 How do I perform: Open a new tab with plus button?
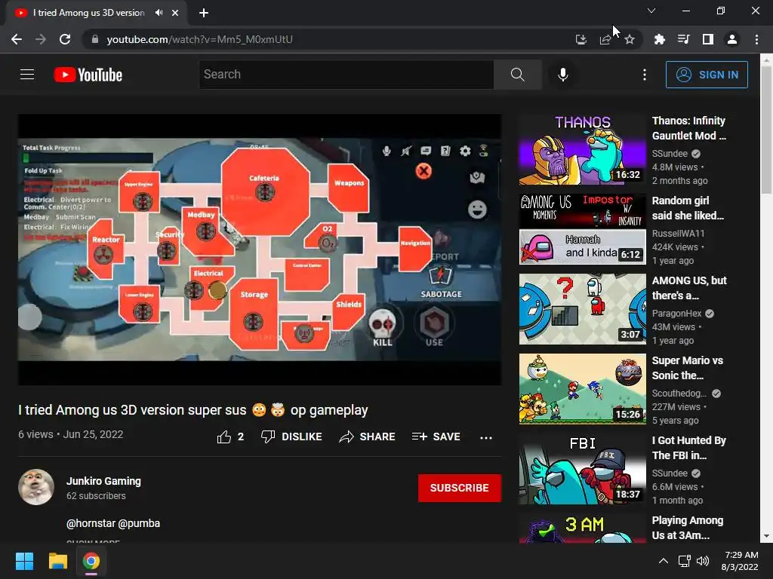[x=204, y=13]
